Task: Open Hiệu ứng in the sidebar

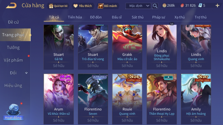Action: [13, 85]
